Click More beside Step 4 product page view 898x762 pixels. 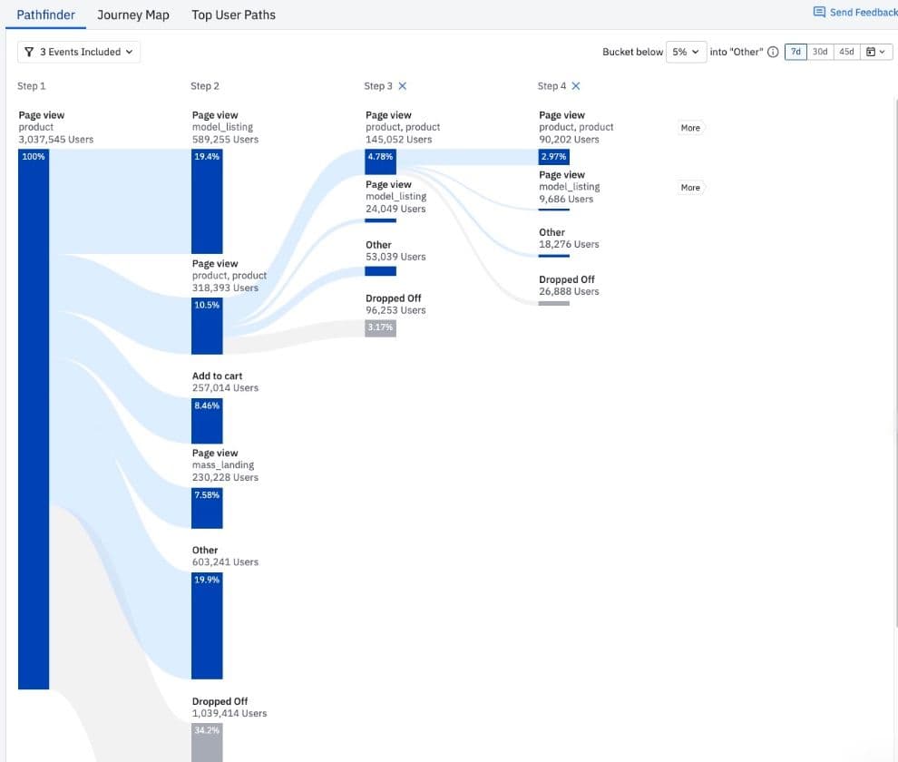pos(690,128)
